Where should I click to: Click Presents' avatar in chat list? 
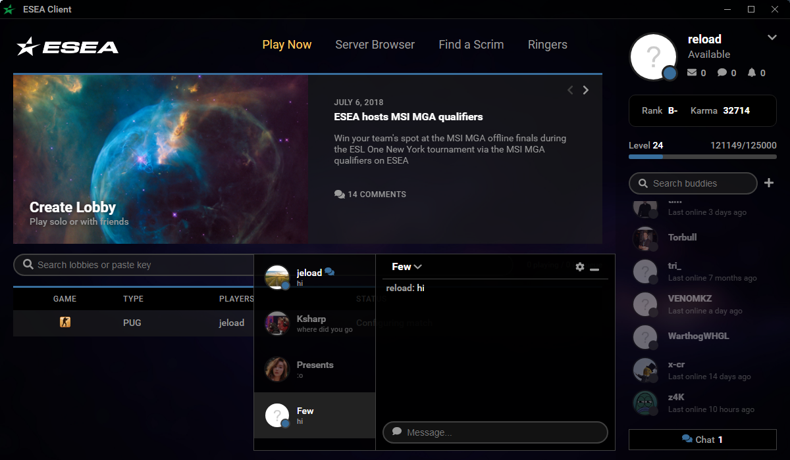point(277,369)
